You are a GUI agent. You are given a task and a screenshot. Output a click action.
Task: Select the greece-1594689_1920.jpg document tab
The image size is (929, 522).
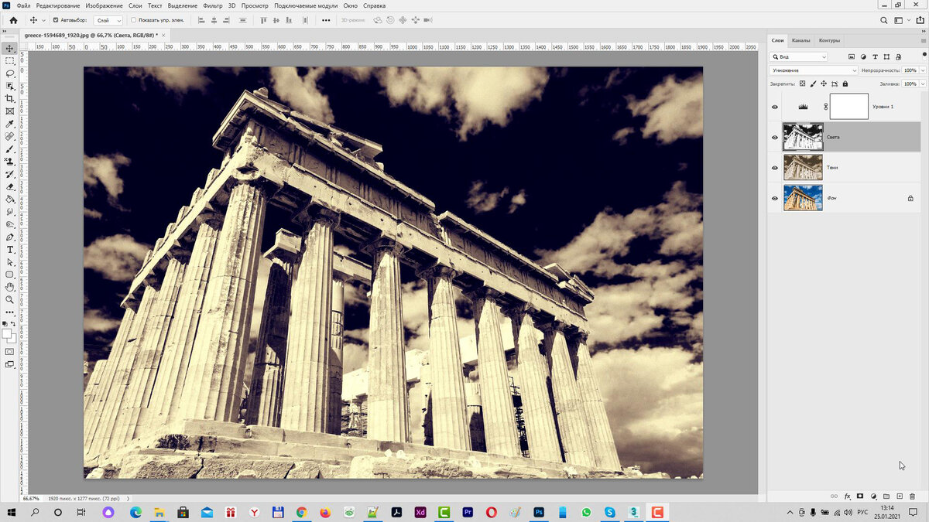tap(90, 35)
